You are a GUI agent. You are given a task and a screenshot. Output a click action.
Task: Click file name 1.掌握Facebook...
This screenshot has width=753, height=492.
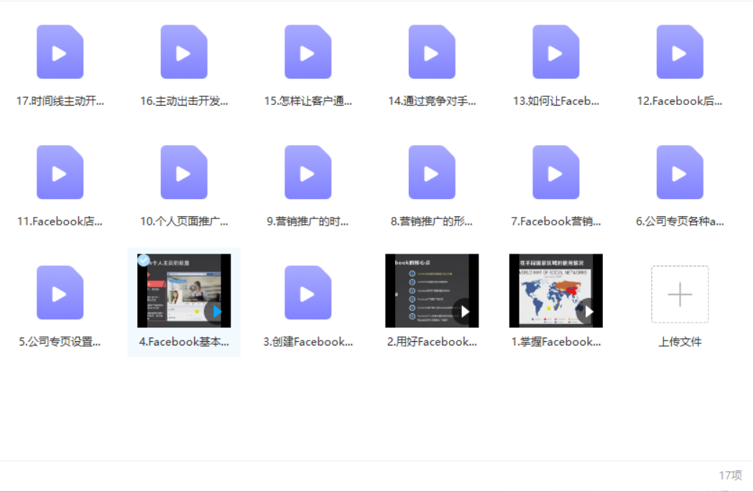click(555, 342)
